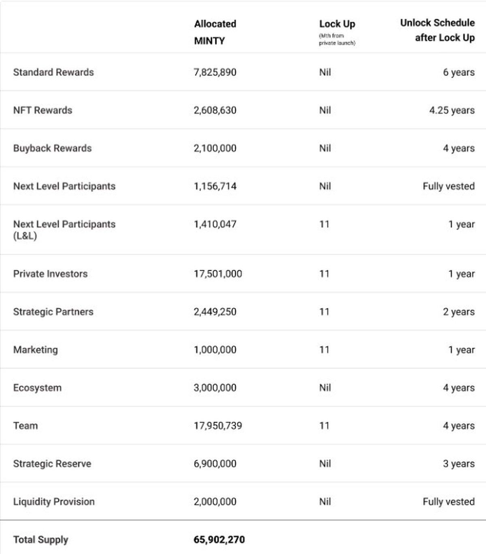Select the Strategic Partners row label
486x554 pixels.
tap(53, 312)
